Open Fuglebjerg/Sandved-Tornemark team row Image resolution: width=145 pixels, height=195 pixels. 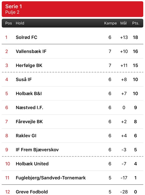[72, 178]
